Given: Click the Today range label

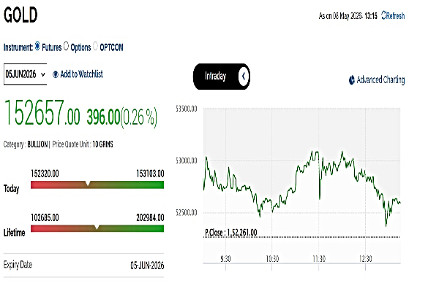Looking at the screenshot, I should tap(11, 189).
